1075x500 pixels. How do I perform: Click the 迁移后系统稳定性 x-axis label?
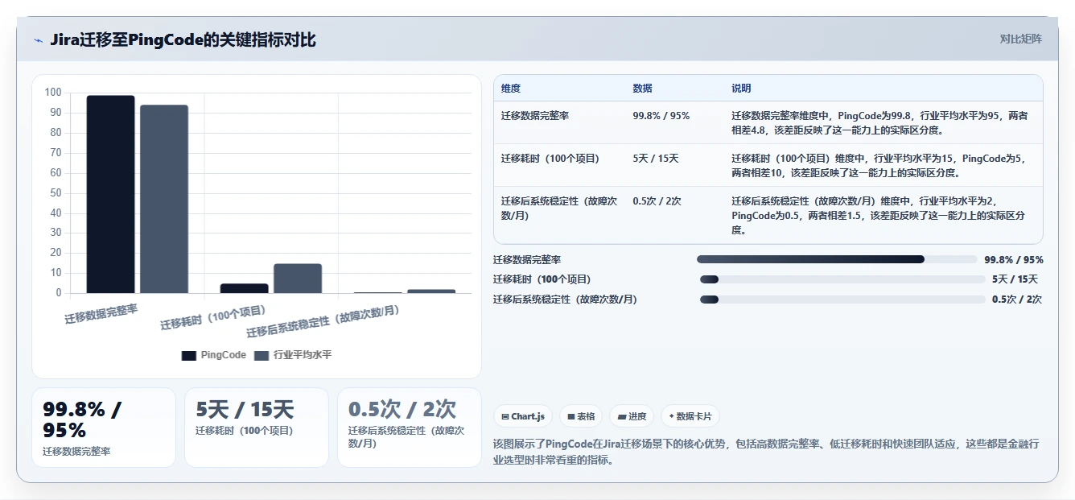(x=323, y=320)
